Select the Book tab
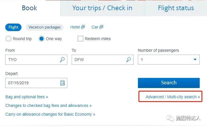207x127 pixels. tap(29, 8)
